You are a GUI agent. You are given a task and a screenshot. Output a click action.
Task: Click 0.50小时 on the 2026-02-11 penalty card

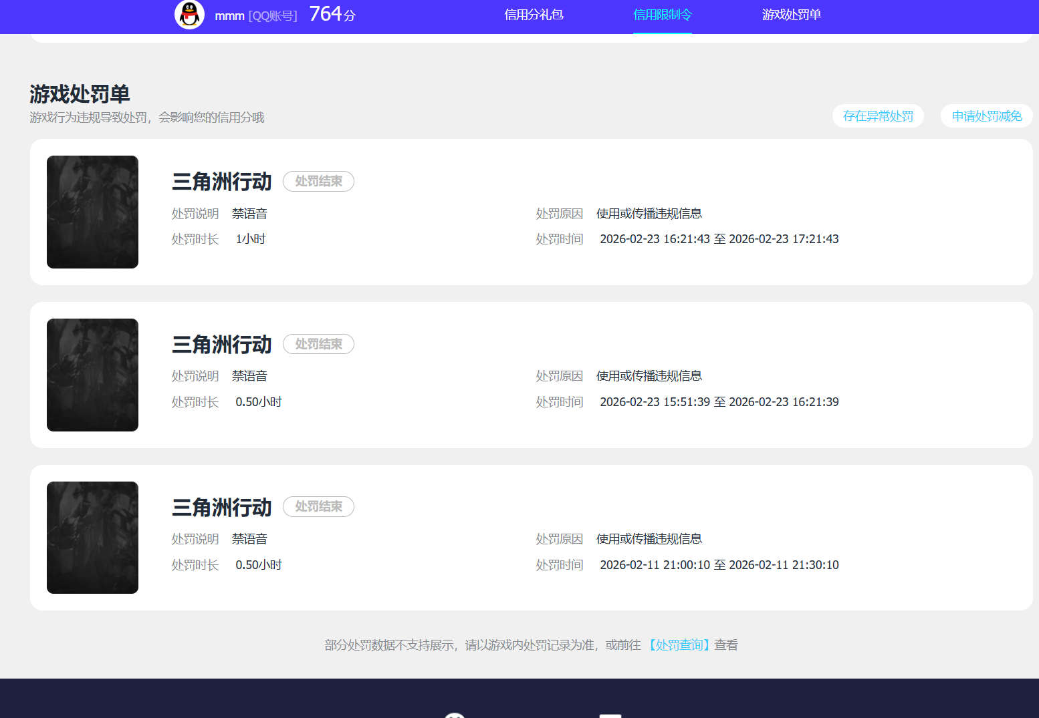coord(259,565)
